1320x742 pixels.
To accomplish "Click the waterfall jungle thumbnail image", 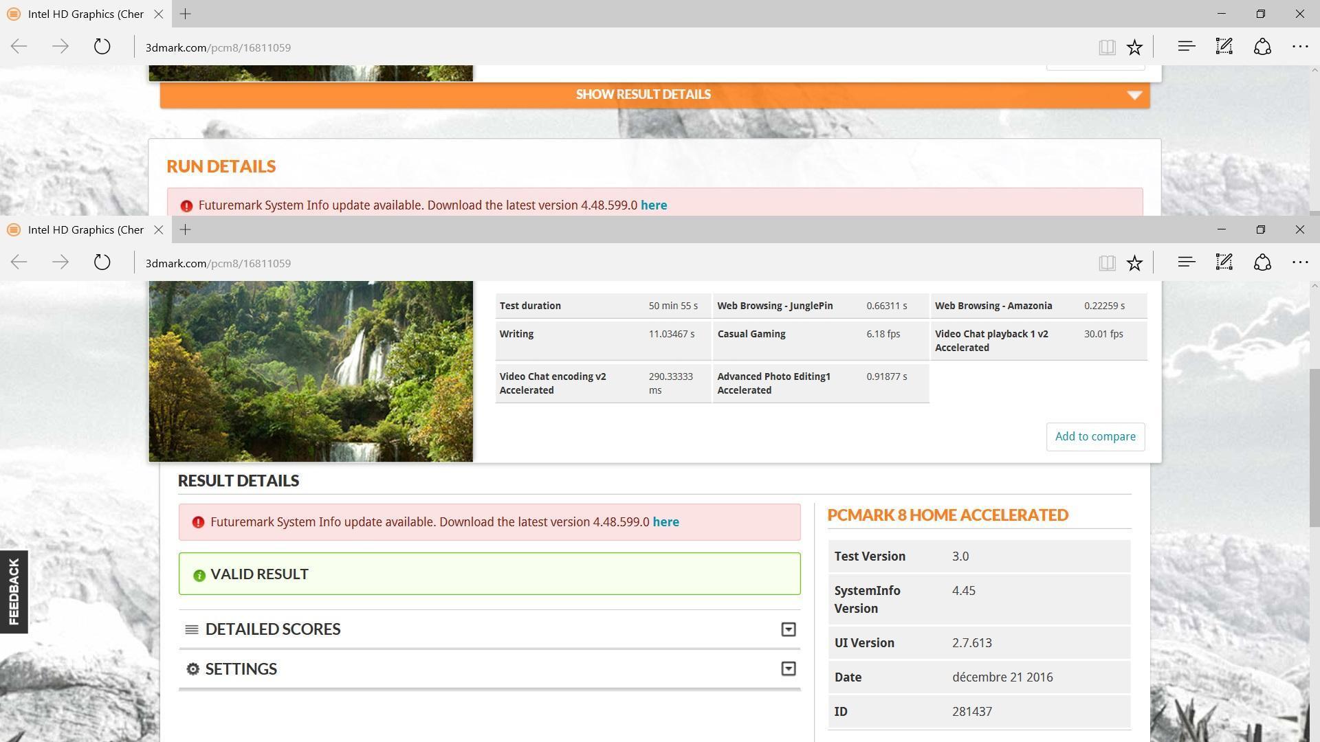I will [311, 371].
